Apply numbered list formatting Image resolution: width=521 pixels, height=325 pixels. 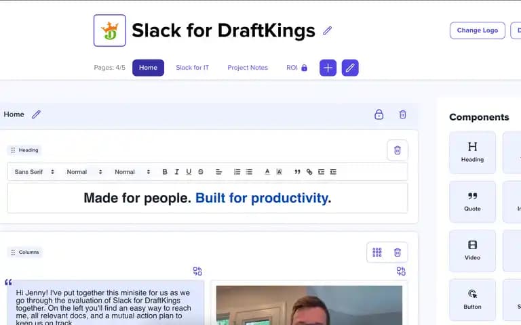coord(237,172)
